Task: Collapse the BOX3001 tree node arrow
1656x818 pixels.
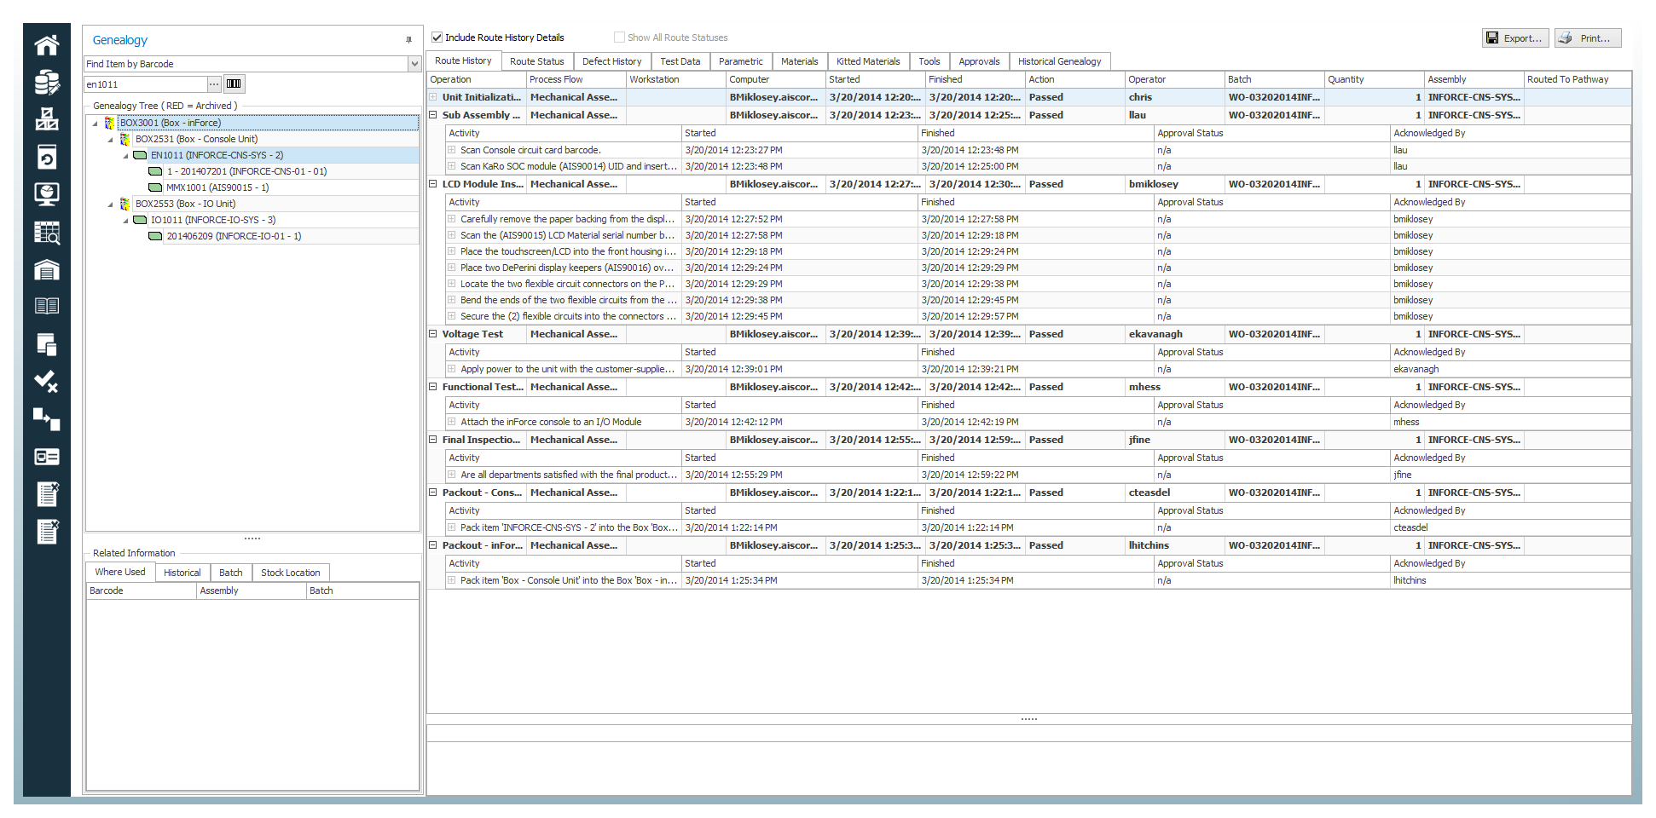Action: coord(96,124)
